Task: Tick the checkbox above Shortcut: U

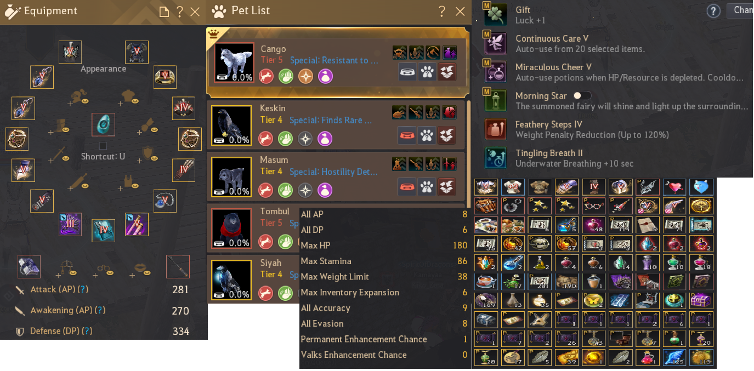Action: point(103,146)
